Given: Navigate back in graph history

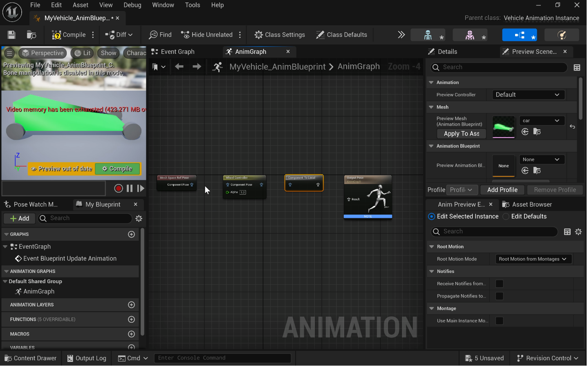Looking at the screenshot, I should pos(179,67).
